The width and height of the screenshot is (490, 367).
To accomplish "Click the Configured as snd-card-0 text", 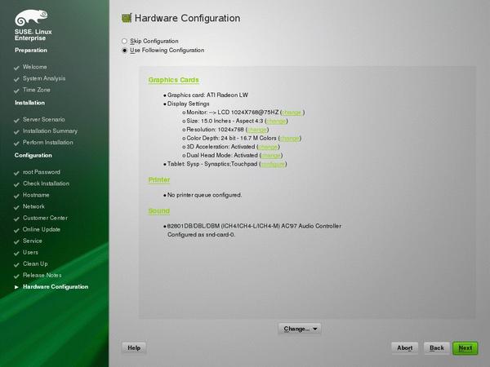I will coord(201,235).
